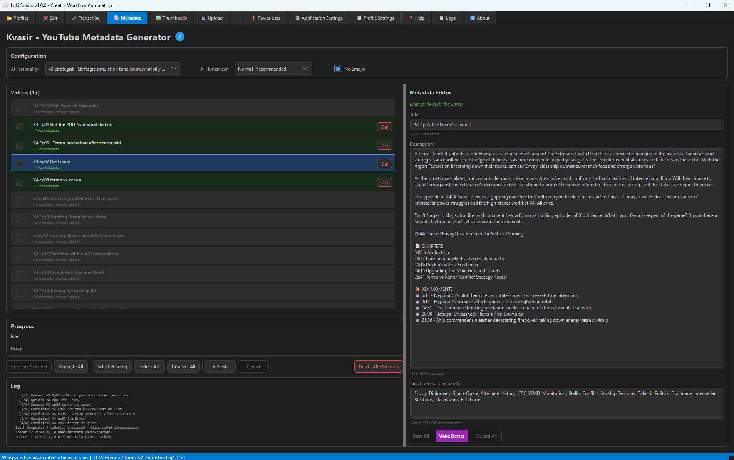This screenshot has height=460, width=734.
Task: Click into the Title input field
Action: tap(566, 124)
